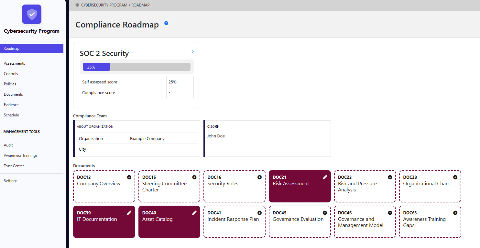Open Settings from the sidebar
The image size is (480, 248).
pos(10,180)
